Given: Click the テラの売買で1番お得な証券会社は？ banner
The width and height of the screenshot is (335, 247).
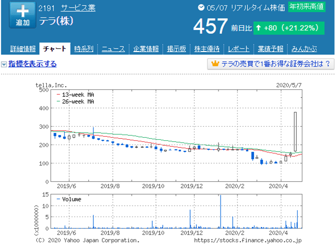Looking at the screenshot, I should [x=270, y=64].
